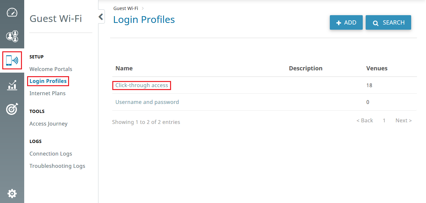Open the dashboard speedometer icon
This screenshot has height=203, width=426.
pyautogui.click(x=12, y=12)
